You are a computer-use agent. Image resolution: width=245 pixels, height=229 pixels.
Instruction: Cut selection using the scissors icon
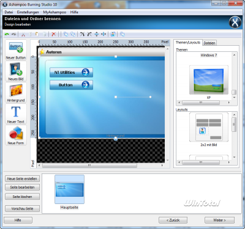click(x=23, y=34)
